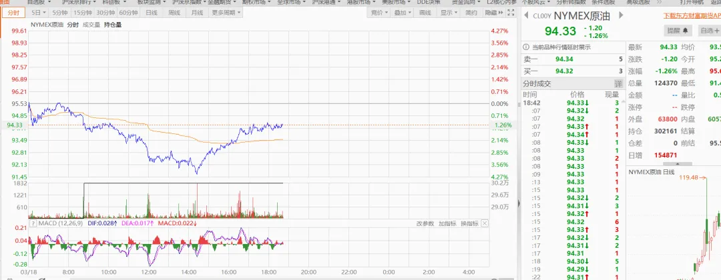Switch to 月线 monthly chart
This screenshot has width=721, height=280.
coord(197,13)
